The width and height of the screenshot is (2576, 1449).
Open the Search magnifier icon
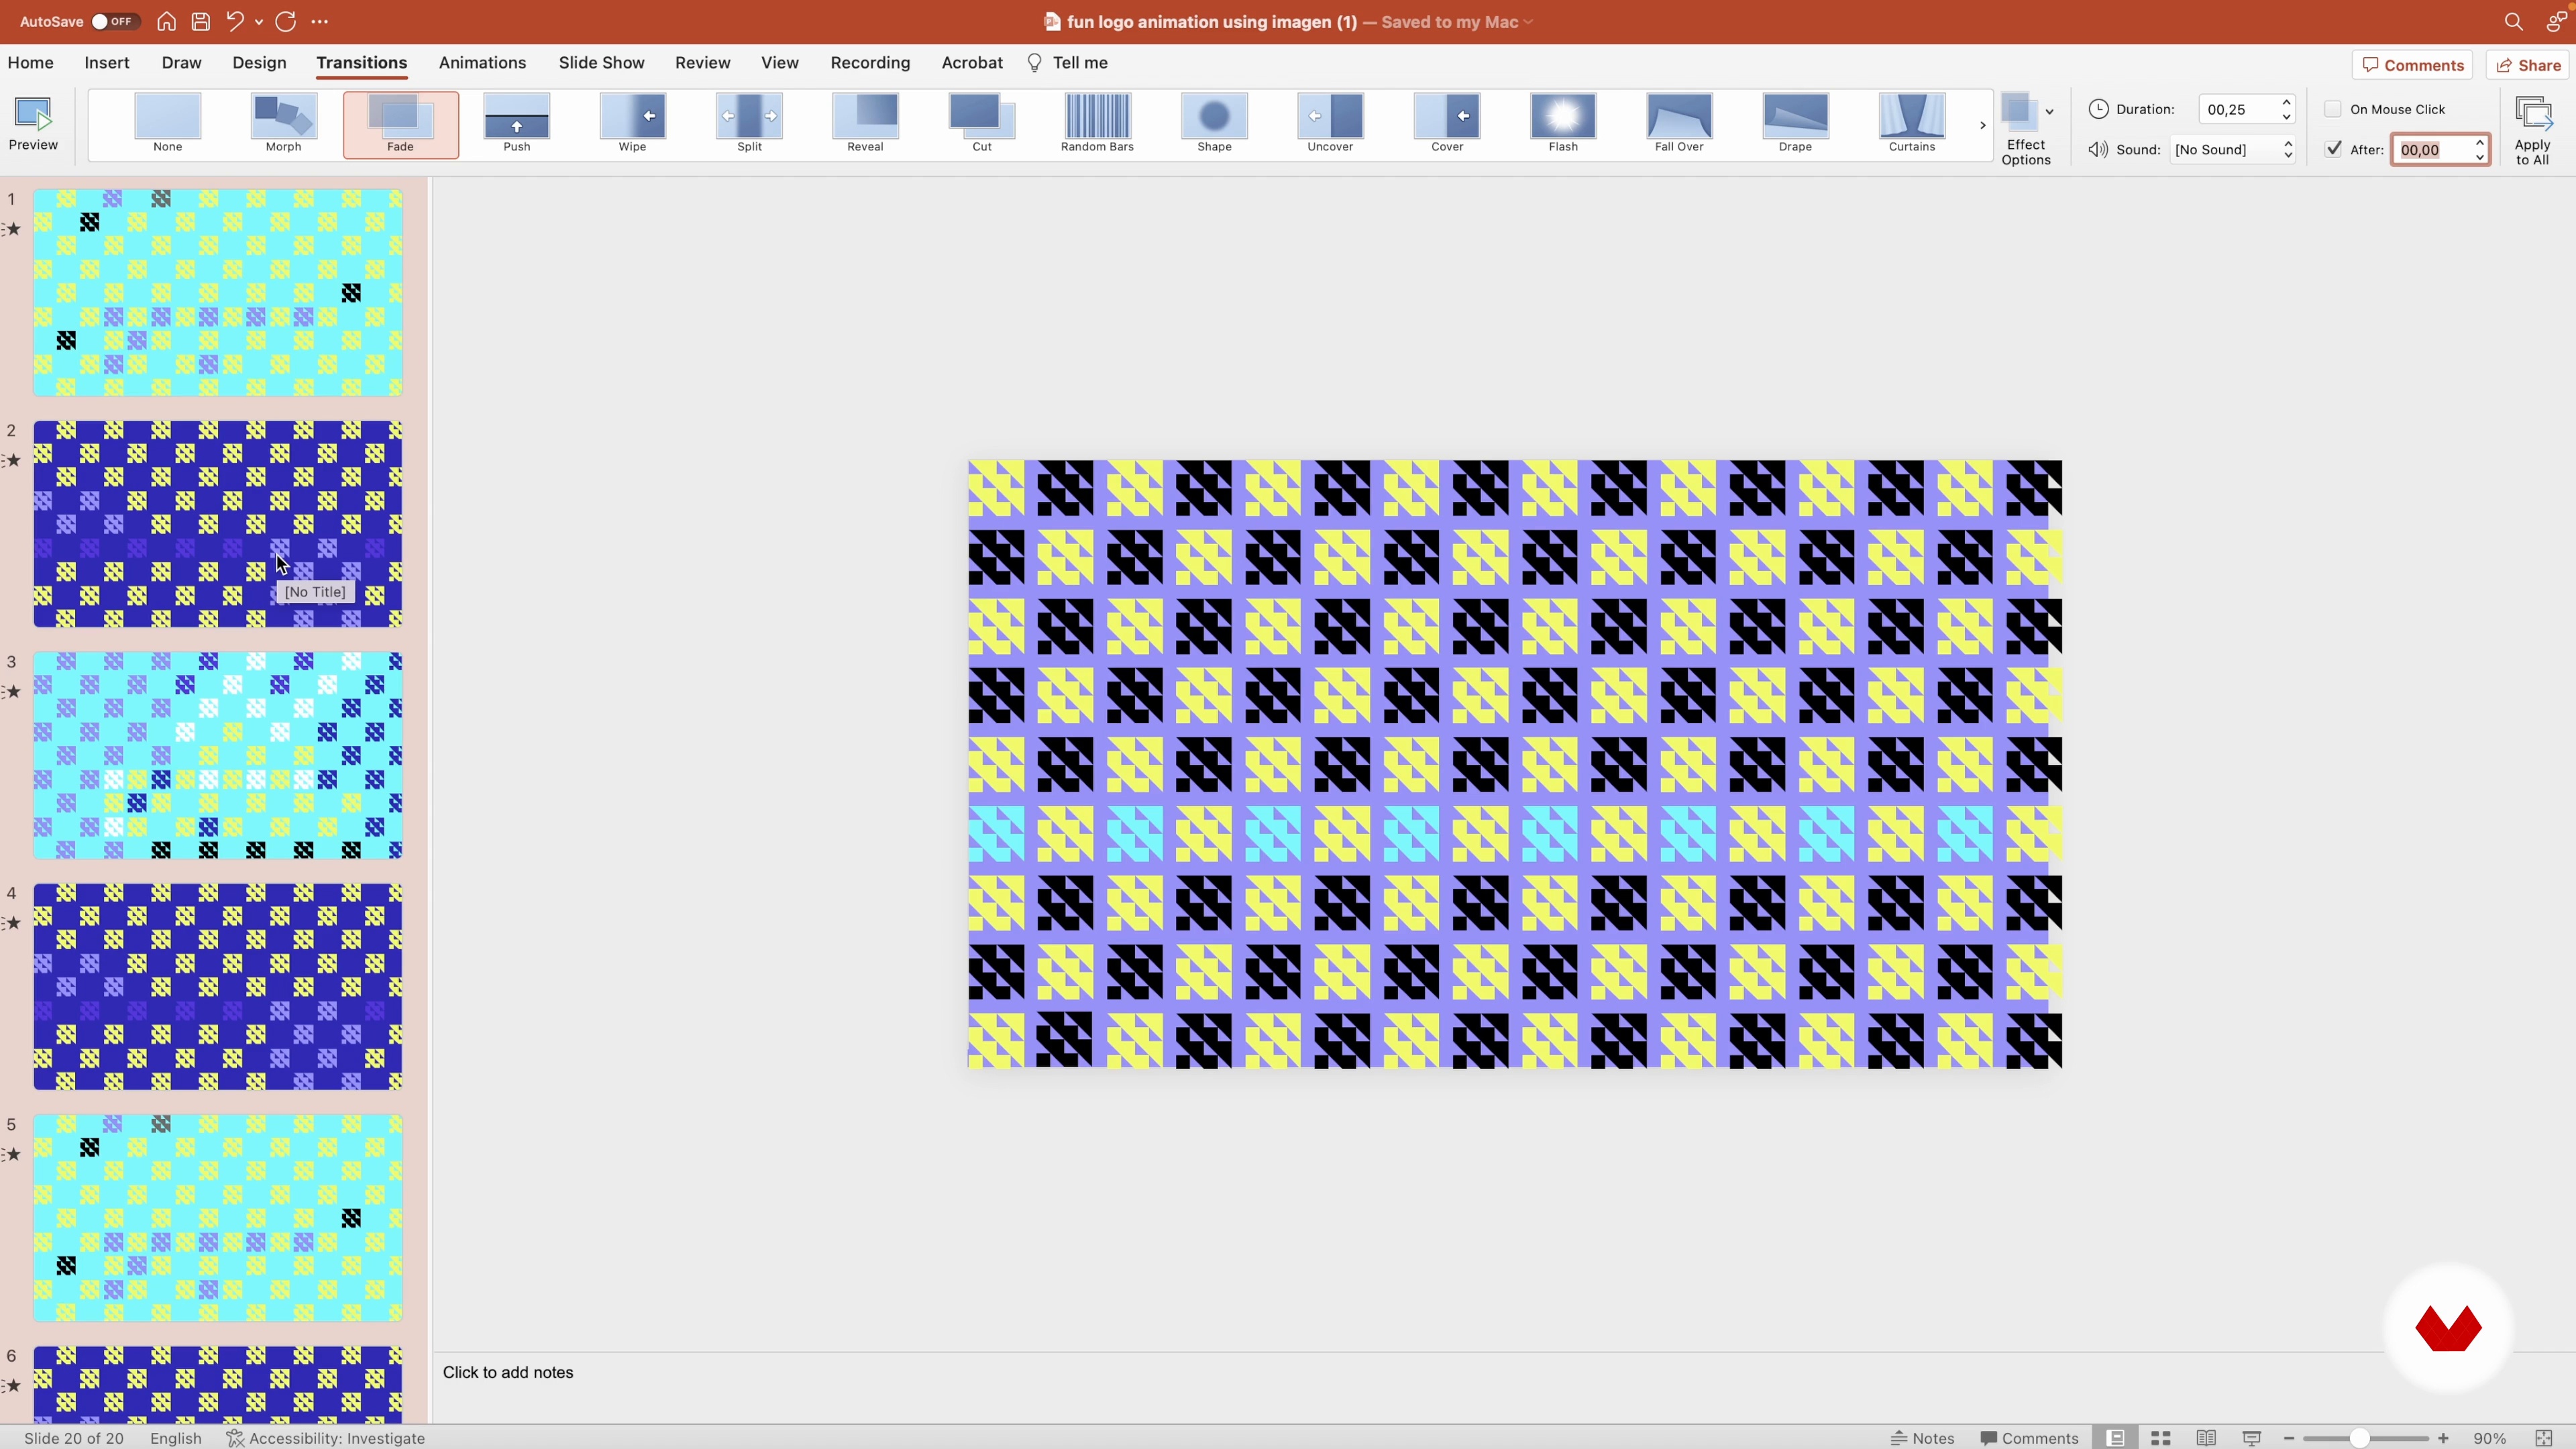[2513, 21]
